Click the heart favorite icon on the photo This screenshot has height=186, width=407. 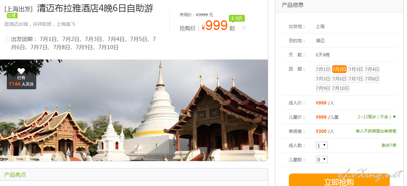[x=21, y=71]
